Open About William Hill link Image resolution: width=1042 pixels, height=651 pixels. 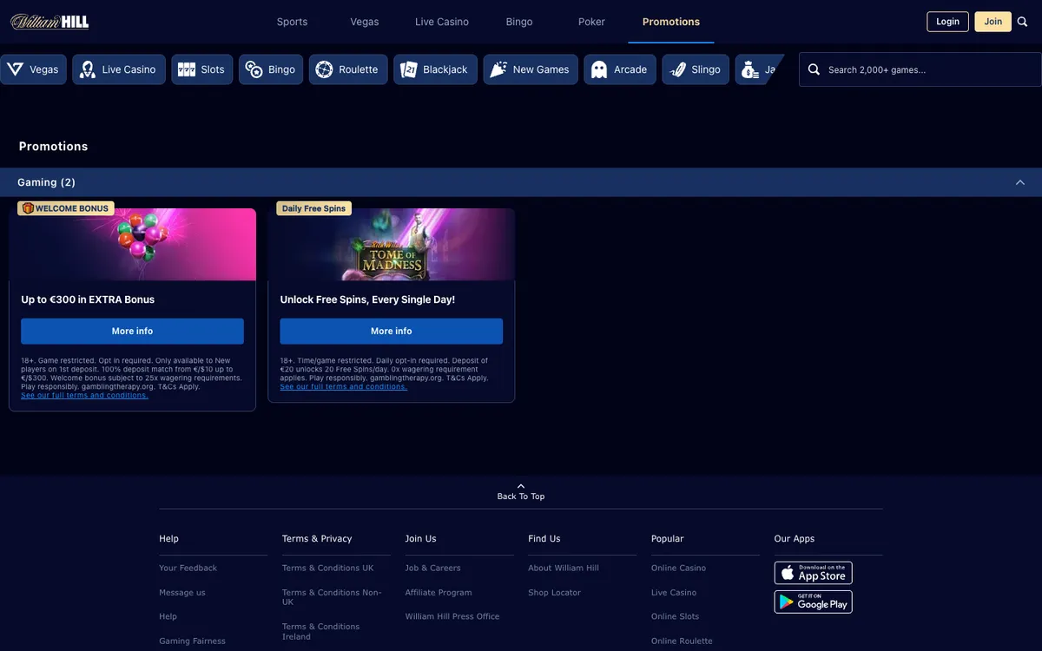pyautogui.click(x=564, y=568)
